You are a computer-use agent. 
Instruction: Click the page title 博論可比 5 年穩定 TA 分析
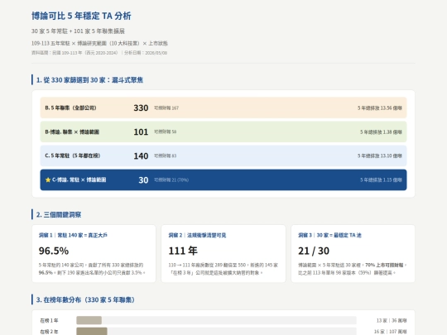point(81,16)
